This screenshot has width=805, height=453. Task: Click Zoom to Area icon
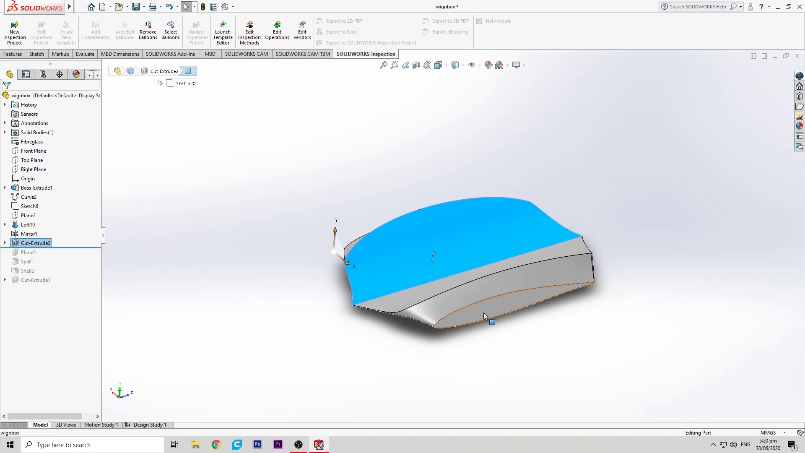coord(394,65)
